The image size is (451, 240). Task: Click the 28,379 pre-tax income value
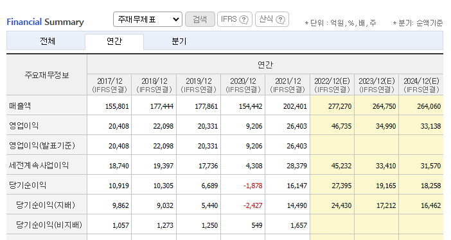pos(297,166)
